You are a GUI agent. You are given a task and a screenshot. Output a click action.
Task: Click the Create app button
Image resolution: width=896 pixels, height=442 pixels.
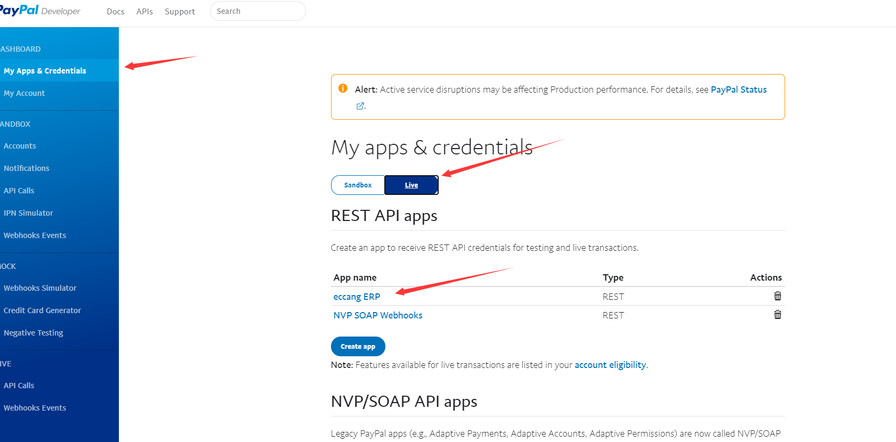tap(358, 346)
